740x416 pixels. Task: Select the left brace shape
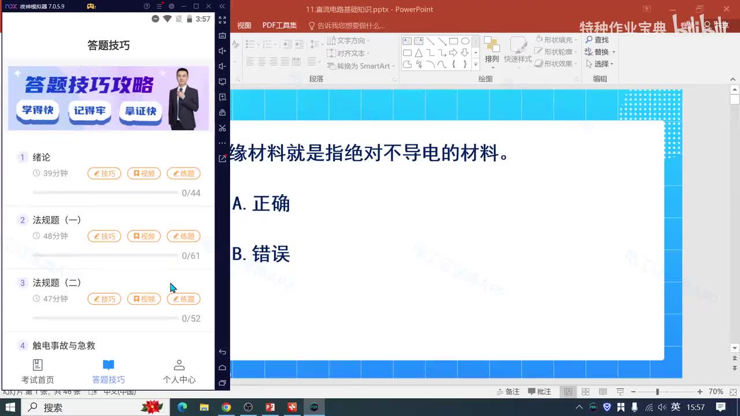(453, 64)
